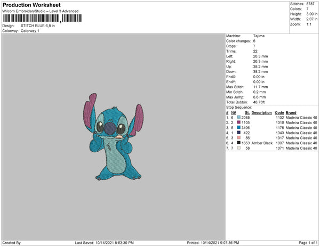320x247 pixels.
Task: Click the 'Production Worksheet' title
Action: [x=31, y=5]
